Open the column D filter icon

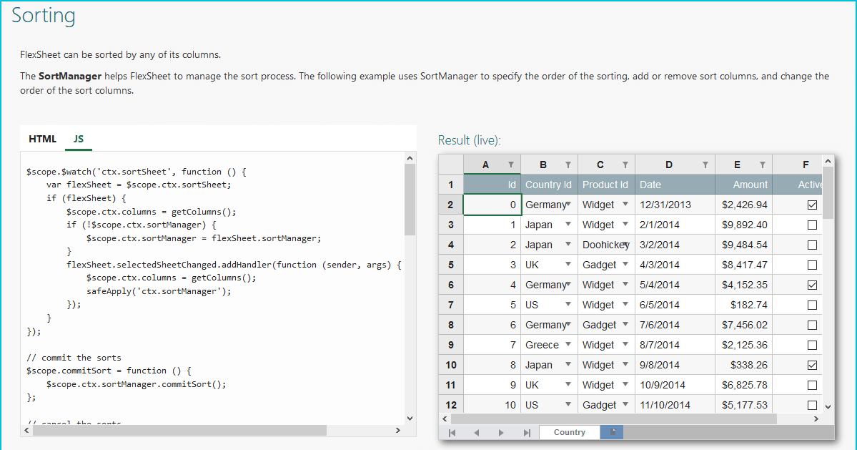coord(705,165)
